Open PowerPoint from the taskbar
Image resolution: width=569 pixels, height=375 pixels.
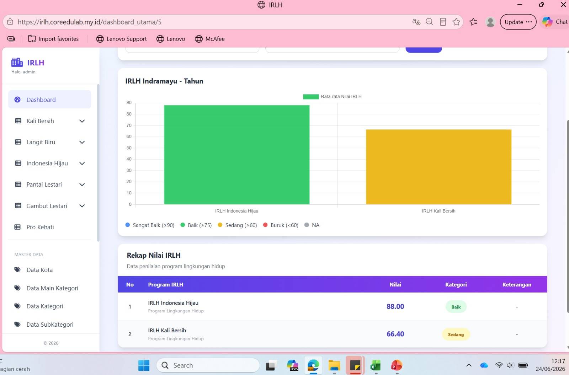(x=396, y=365)
